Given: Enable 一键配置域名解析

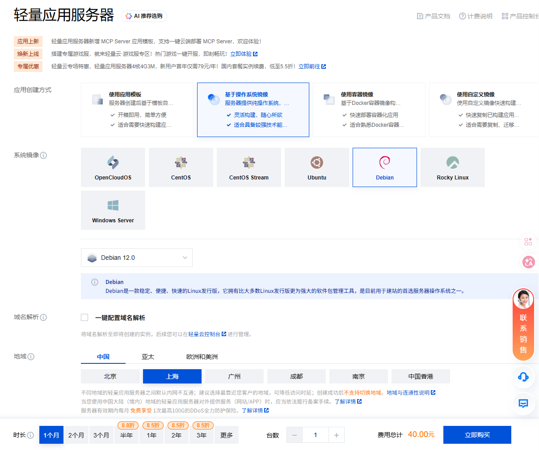Looking at the screenshot, I should pyautogui.click(x=84, y=317).
